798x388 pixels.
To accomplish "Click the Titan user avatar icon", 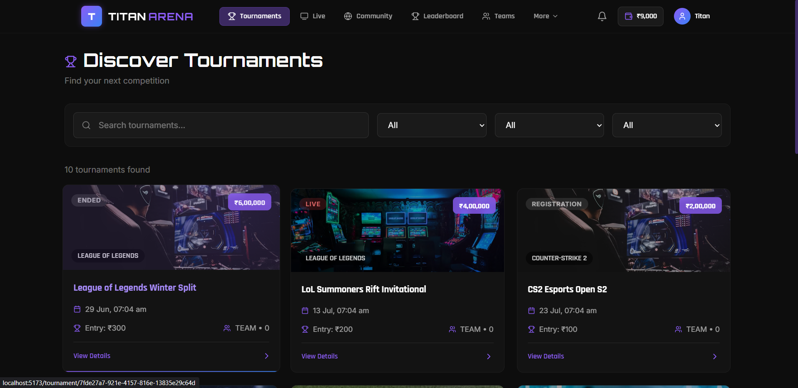I will click(682, 16).
